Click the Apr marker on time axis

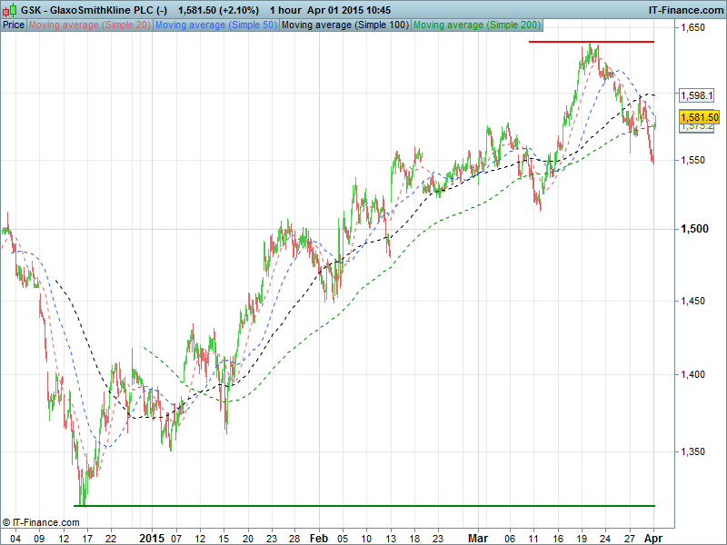(x=653, y=537)
